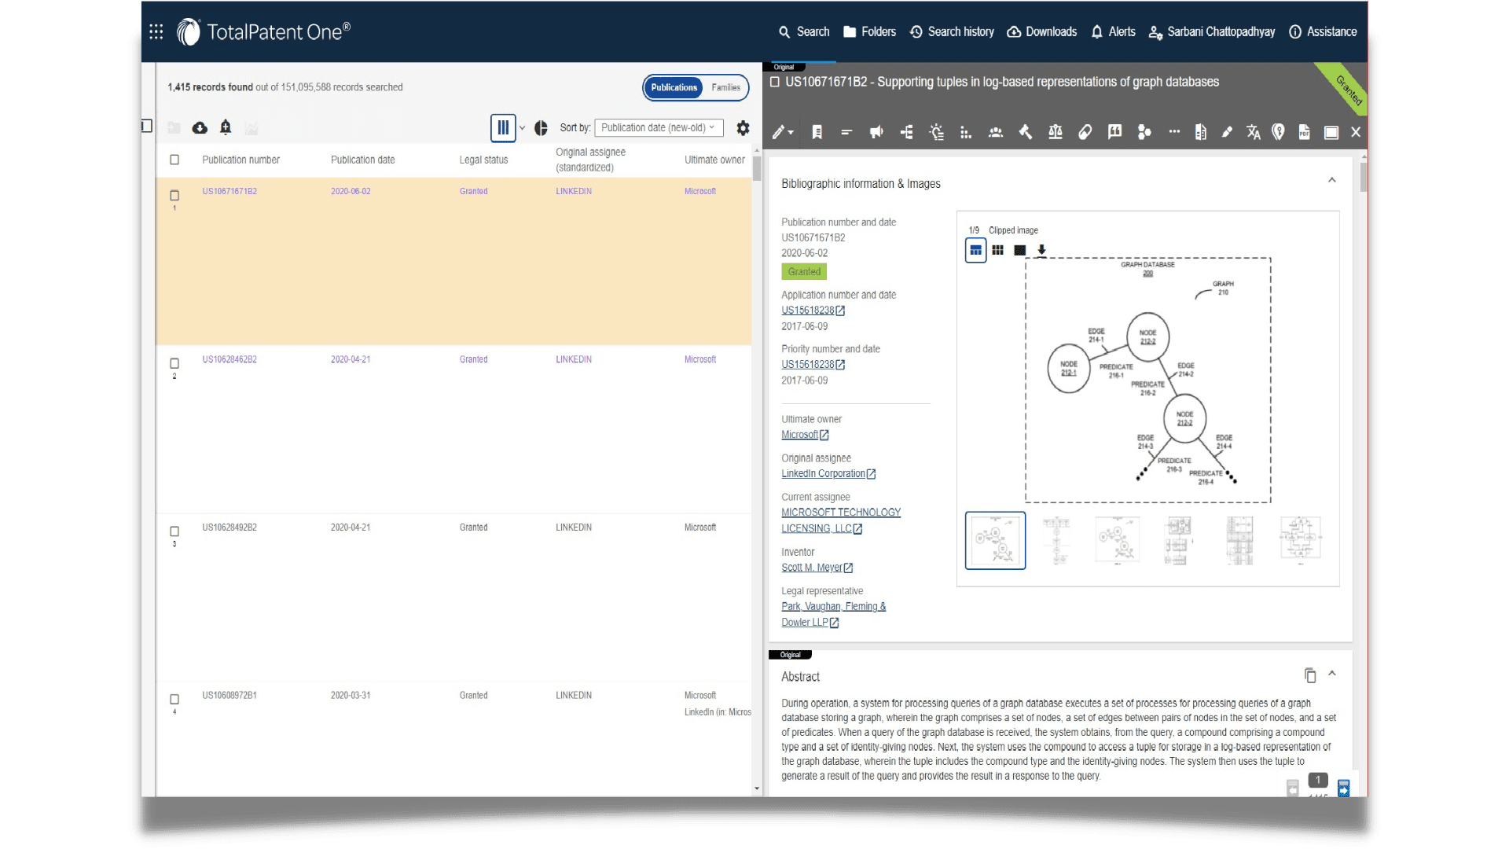Tick checkbox beside US10671671B2 document title
Image resolution: width=1509 pixels, height=849 pixels.
(x=775, y=82)
